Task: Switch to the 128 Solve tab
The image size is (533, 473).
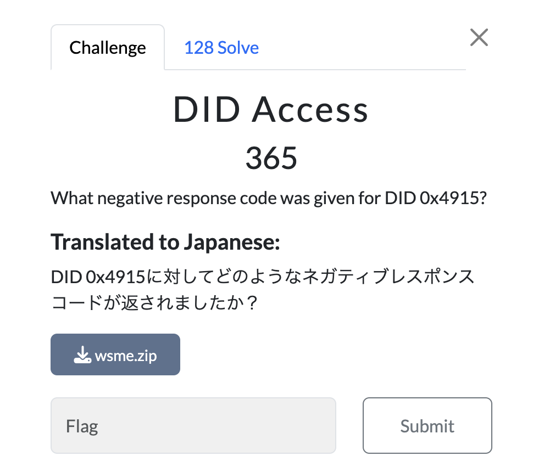Action: coord(221,48)
